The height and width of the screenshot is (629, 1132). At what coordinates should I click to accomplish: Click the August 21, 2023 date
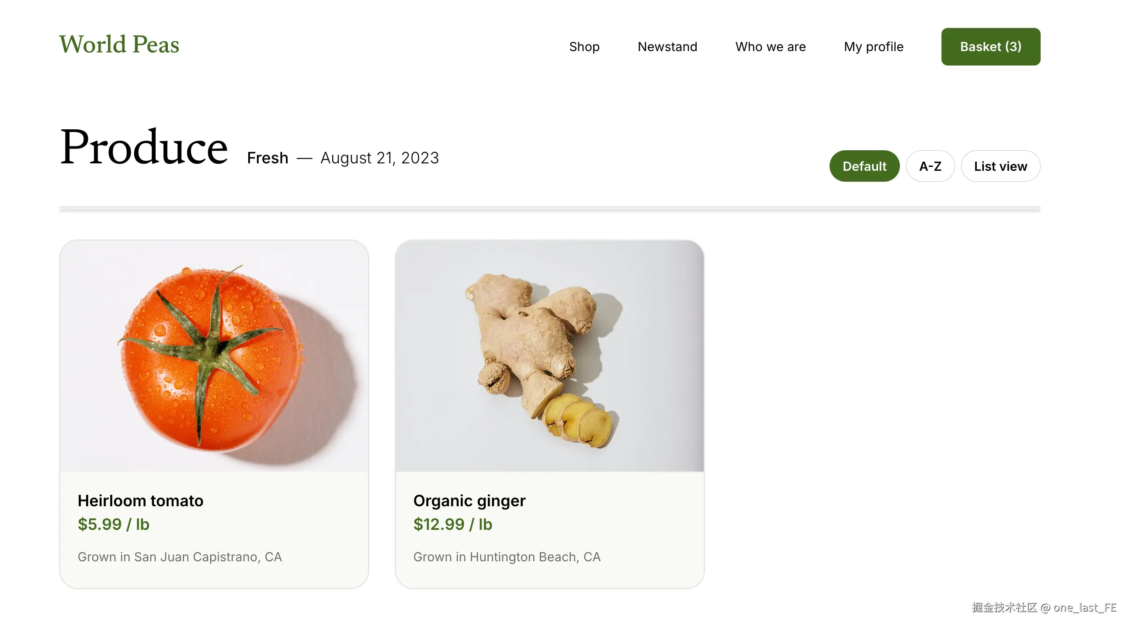click(x=380, y=158)
